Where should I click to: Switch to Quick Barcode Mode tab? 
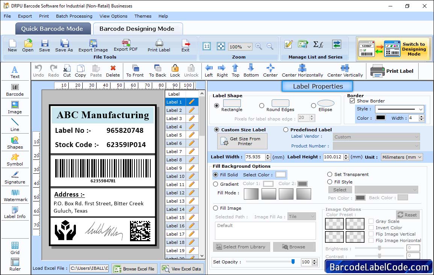[53, 29]
